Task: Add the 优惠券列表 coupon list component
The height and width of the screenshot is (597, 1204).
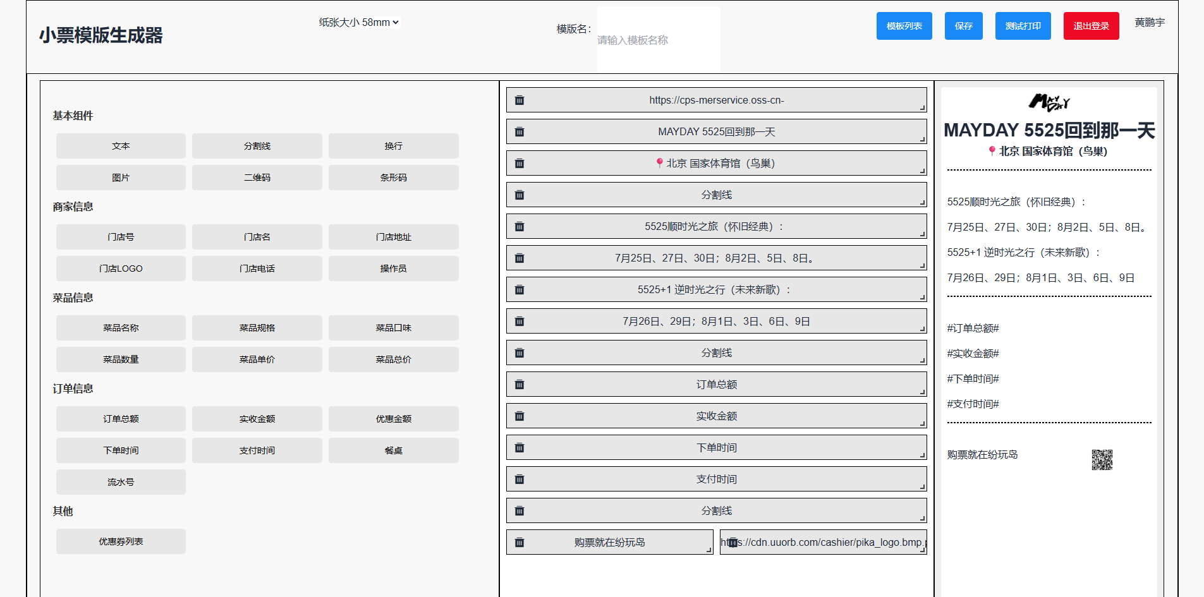Action: (x=121, y=541)
